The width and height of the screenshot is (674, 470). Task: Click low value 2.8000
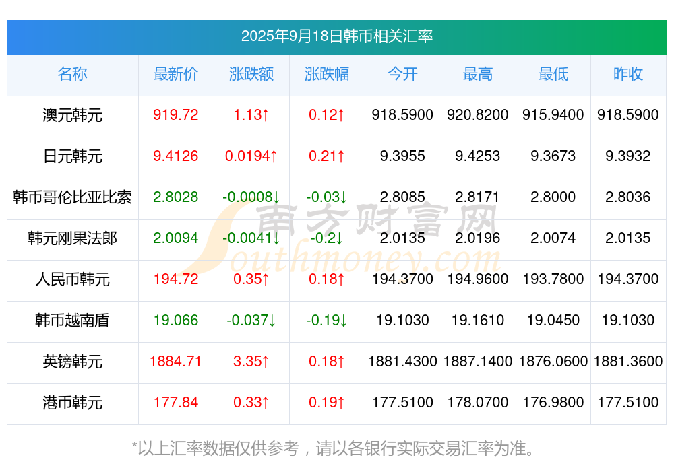point(553,197)
